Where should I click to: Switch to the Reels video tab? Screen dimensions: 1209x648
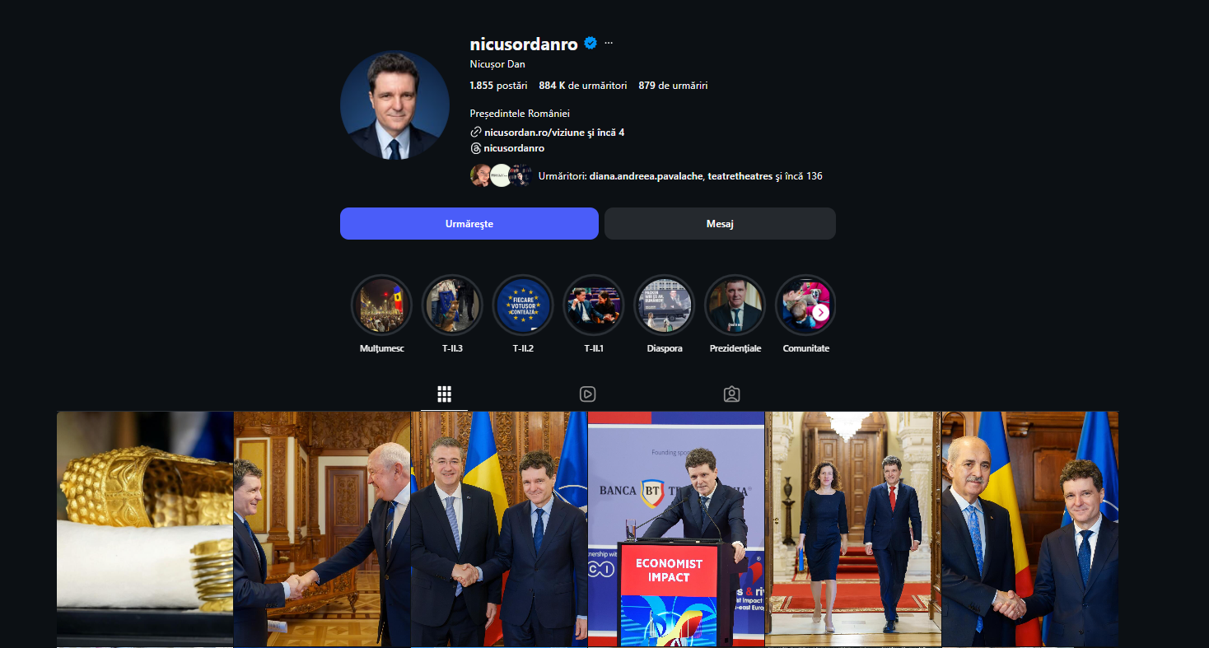click(587, 394)
